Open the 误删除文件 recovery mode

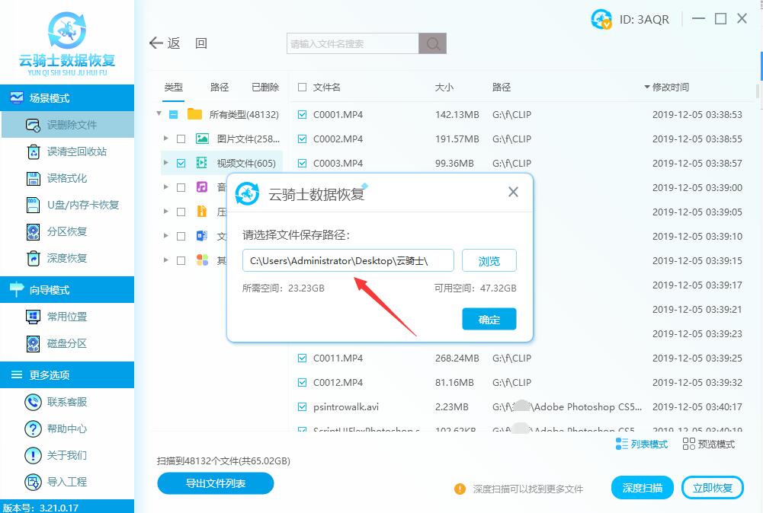click(x=68, y=125)
